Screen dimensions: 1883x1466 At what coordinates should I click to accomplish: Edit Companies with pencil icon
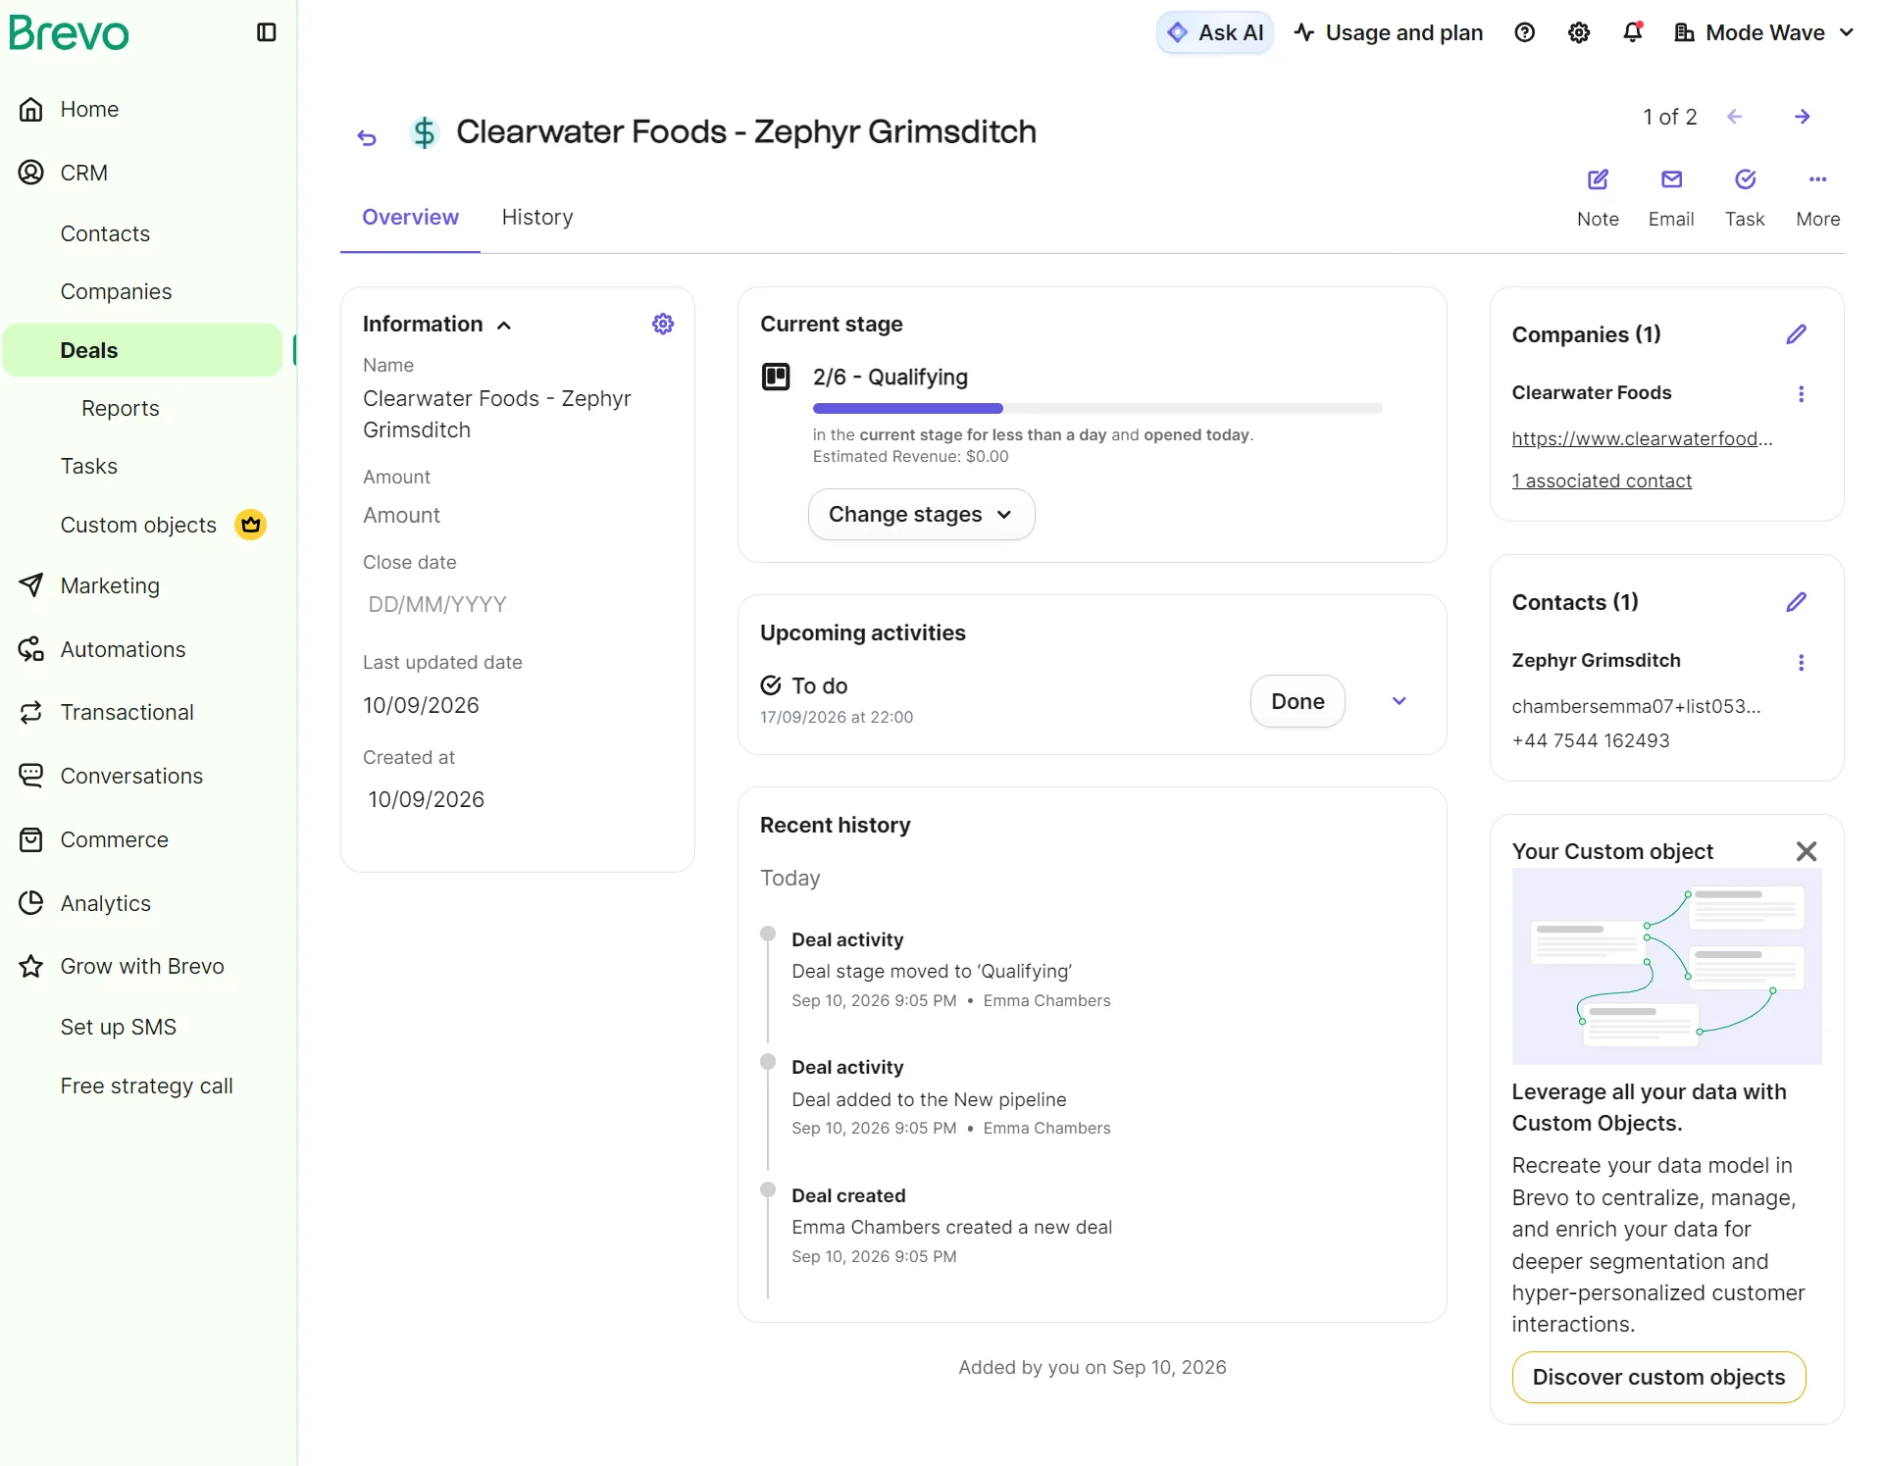tap(1797, 334)
